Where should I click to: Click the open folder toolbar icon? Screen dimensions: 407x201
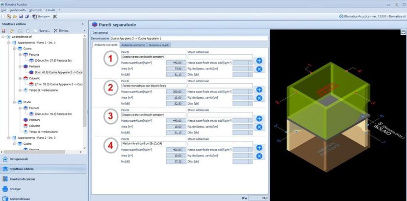coord(15,16)
